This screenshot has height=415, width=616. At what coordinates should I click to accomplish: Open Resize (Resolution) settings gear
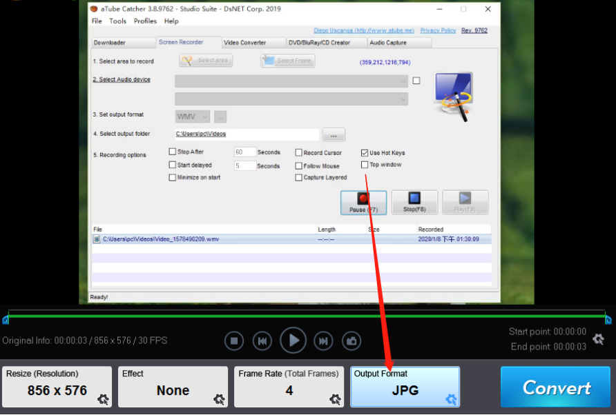(103, 399)
